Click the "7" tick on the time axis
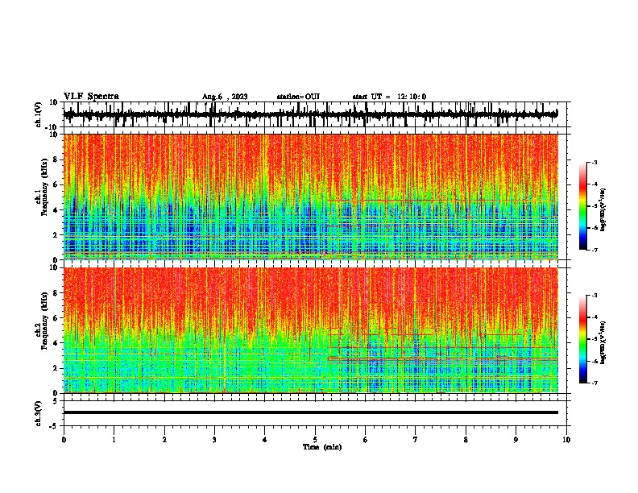 [416, 440]
